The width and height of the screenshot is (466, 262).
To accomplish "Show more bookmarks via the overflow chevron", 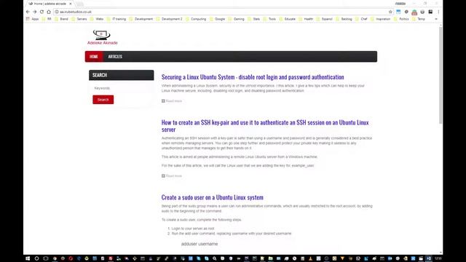I will [x=436, y=19].
